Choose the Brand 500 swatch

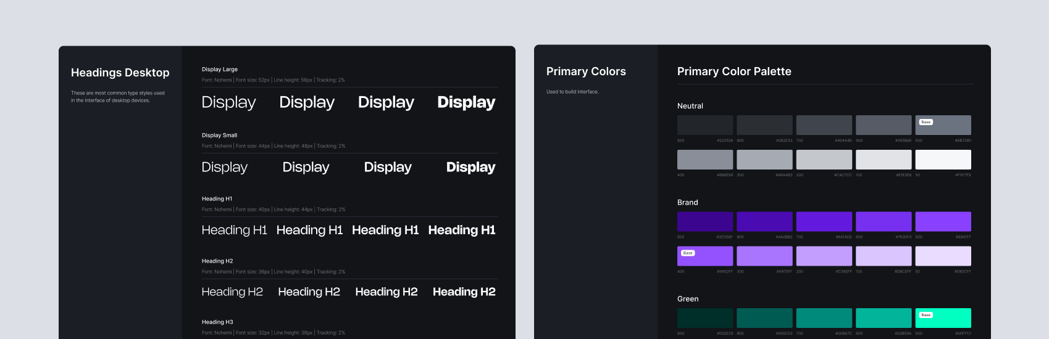coord(943,222)
